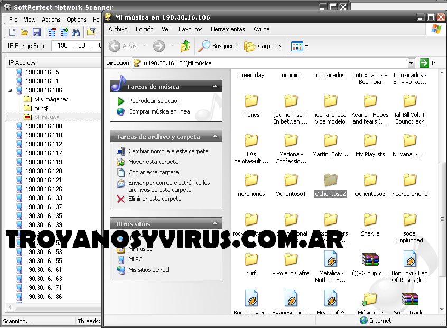The height and width of the screenshot is (328, 447).
Task: Collapse the 190.30.16.106 tree node
Action: tap(10, 90)
